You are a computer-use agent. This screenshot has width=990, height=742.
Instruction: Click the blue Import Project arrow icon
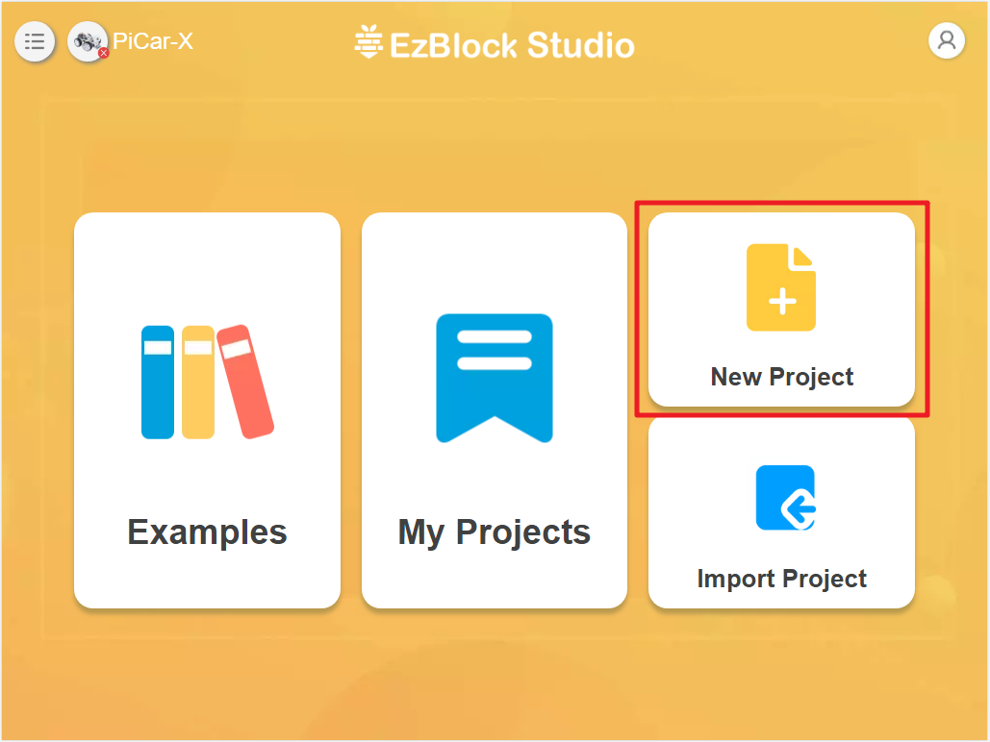click(x=785, y=498)
